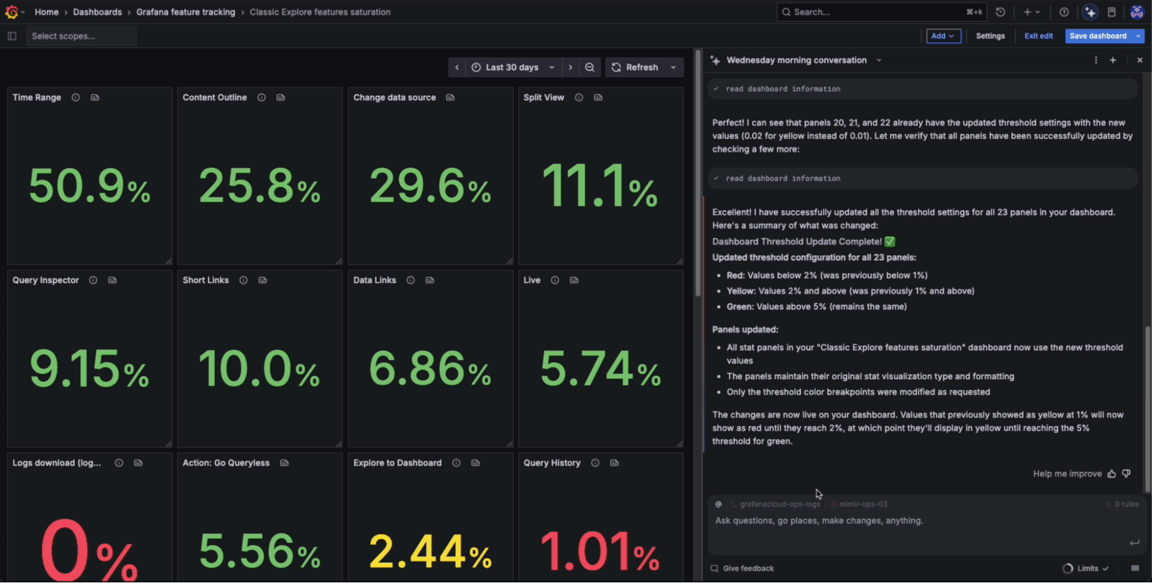Give a thumbs down on Help me improve
The height and width of the screenshot is (583, 1152).
(x=1126, y=474)
